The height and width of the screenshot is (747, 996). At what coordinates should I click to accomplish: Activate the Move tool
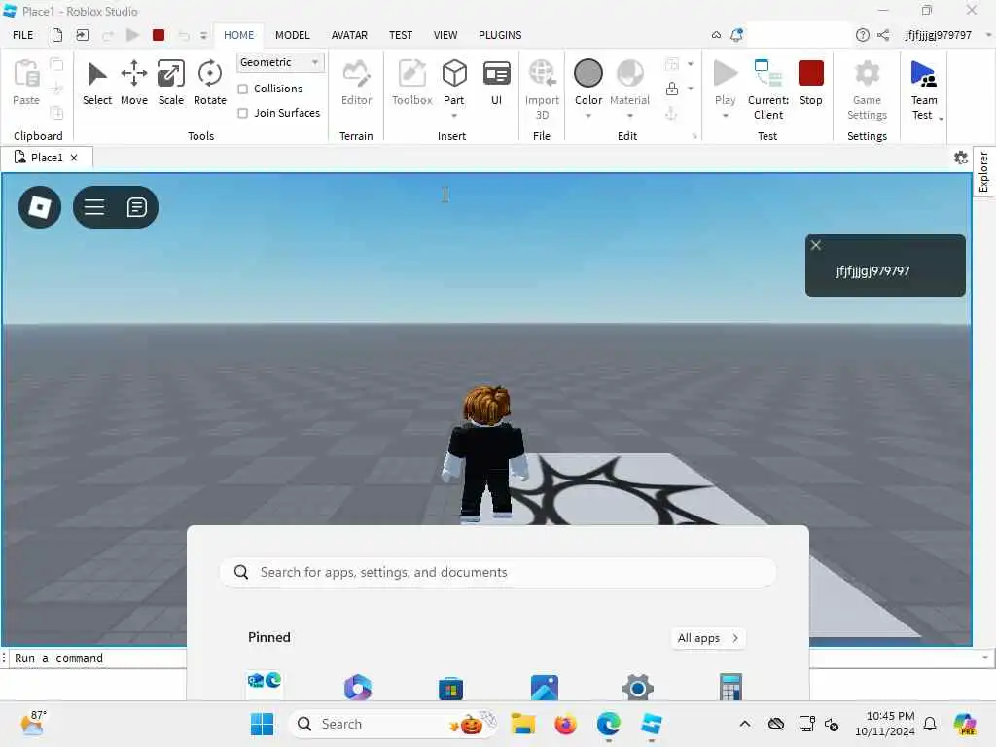134,83
